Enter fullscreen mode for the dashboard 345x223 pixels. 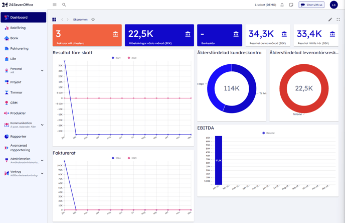338,20
